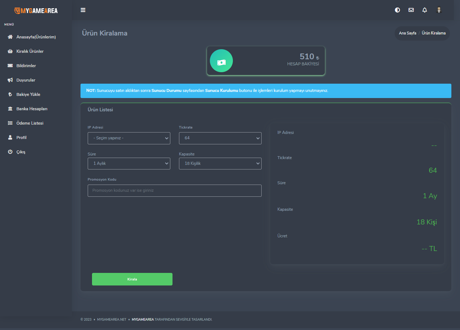The height and width of the screenshot is (330, 460).
Task: Go to Kiralık Ürünler in sidebar
Action: [x=30, y=51]
